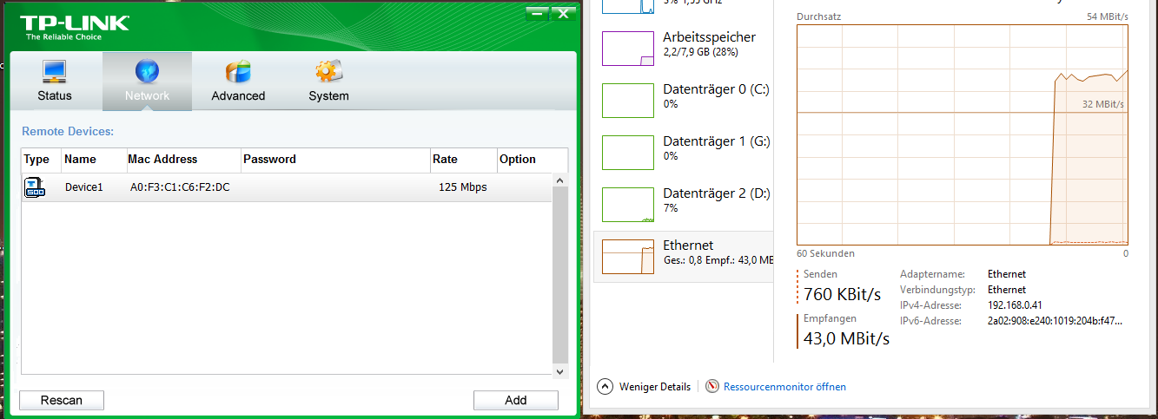Click the Datenträger 2 graph thumbnail
This screenshot has height=419, width=1158.
pos(628,205)
